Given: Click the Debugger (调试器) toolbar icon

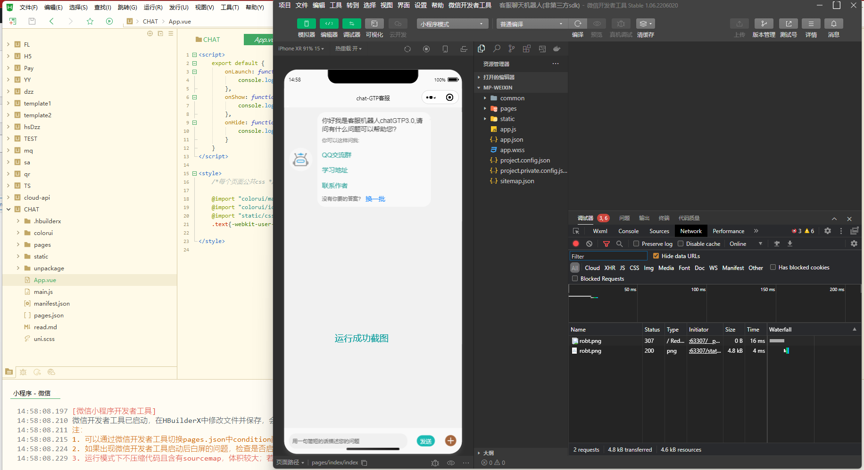Looking at the screenshot, I should 351,24.
